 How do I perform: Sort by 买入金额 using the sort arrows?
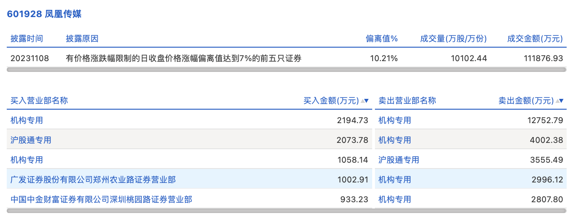click(365, 101)
